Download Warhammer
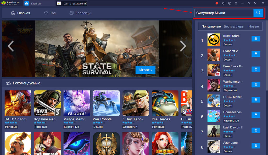Image resolution: width=268 pixels, height=155 pixels. pos(256,84)
